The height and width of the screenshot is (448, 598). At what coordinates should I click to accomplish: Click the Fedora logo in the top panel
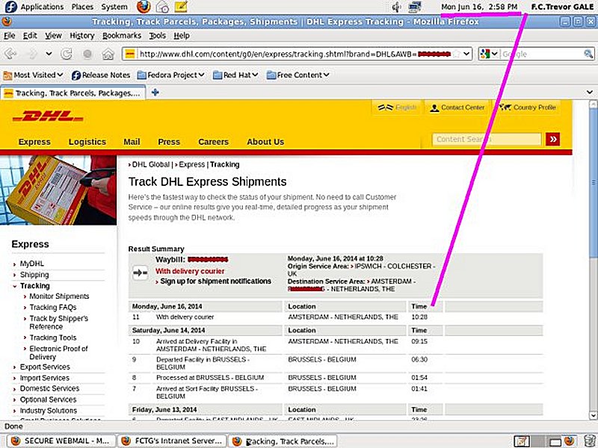[11, 7]
